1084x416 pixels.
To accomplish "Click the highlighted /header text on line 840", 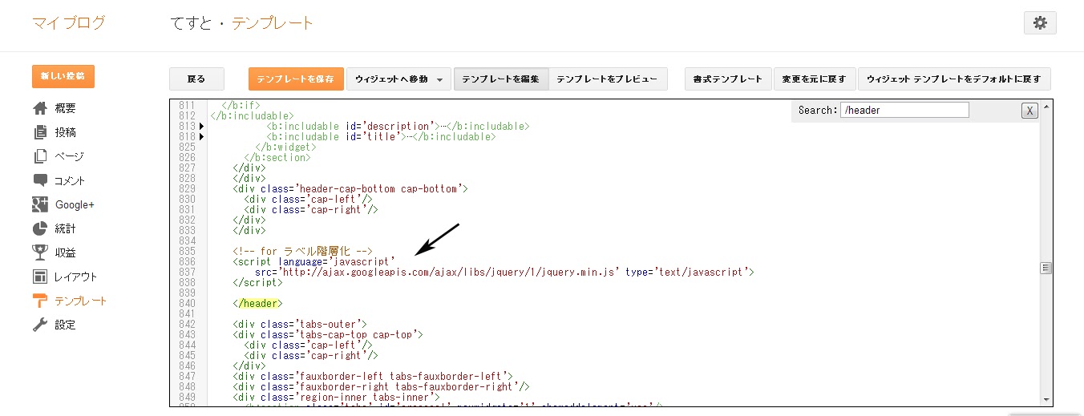I will [x=260, y=304].
